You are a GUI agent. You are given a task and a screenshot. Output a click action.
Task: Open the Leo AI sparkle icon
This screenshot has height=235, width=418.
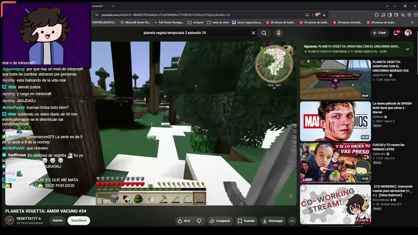click(403, 15)
